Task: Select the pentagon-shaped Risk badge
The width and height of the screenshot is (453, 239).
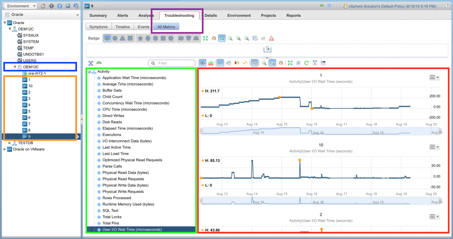Action: [140, 38]
